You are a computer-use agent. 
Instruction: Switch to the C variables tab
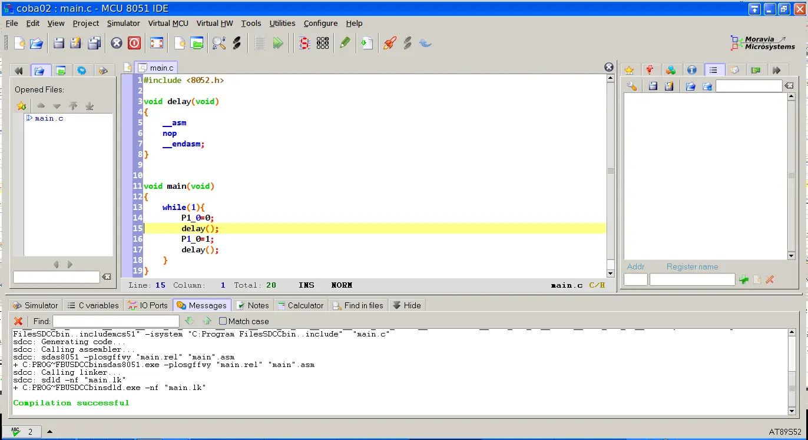(x=92, y=305)
